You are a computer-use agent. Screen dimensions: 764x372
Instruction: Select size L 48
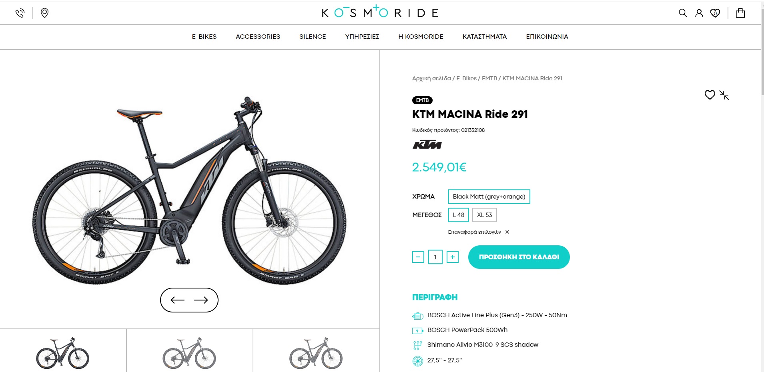click(458, 215)
